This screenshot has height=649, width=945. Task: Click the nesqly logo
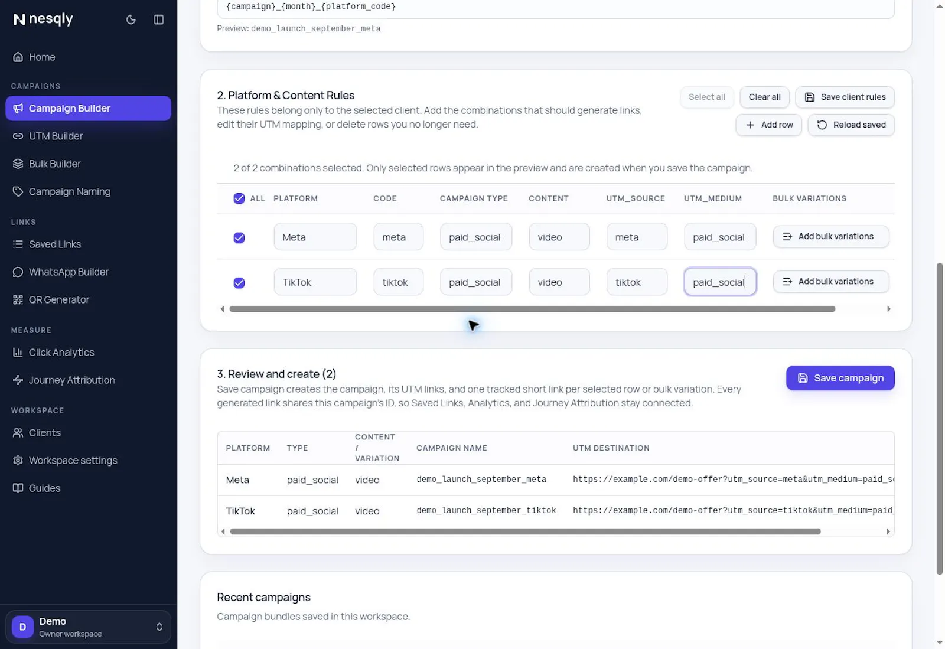(43, 19)
